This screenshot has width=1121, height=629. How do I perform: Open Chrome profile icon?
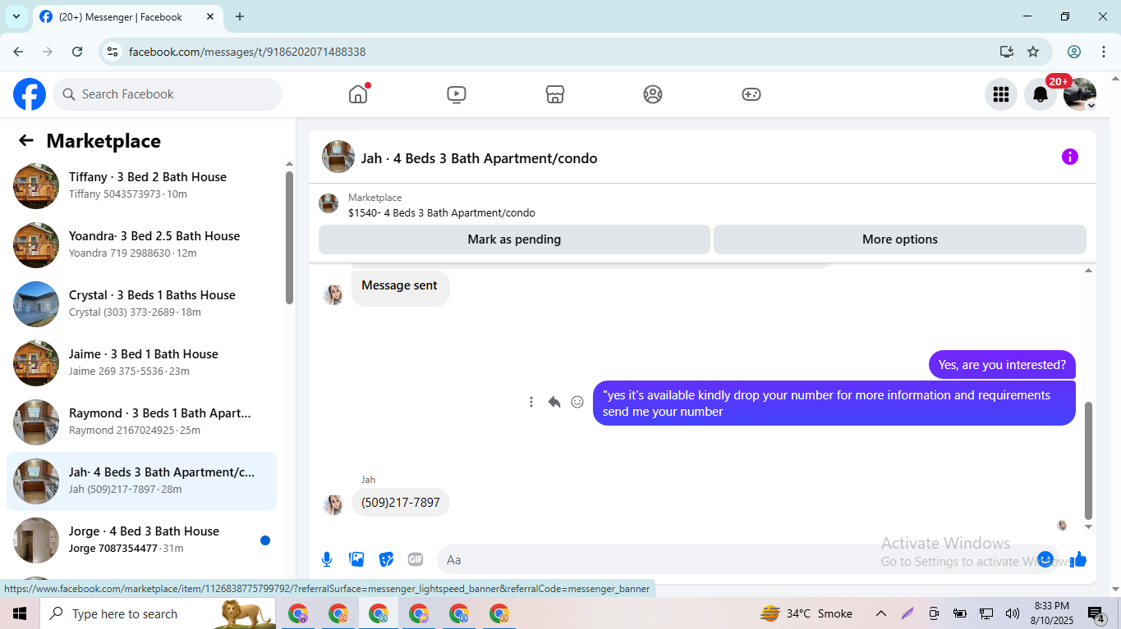1074,52
